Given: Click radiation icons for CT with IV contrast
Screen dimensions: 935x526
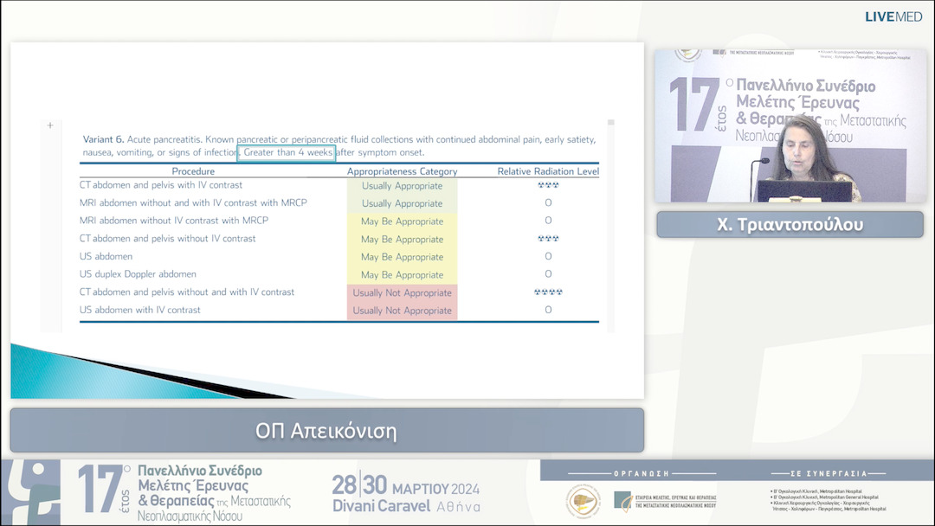Looking at the screenshot, I should (548, 185).
